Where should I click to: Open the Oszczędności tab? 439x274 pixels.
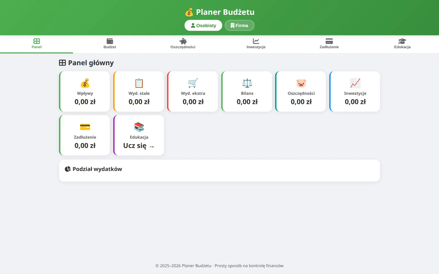[183, 44]
